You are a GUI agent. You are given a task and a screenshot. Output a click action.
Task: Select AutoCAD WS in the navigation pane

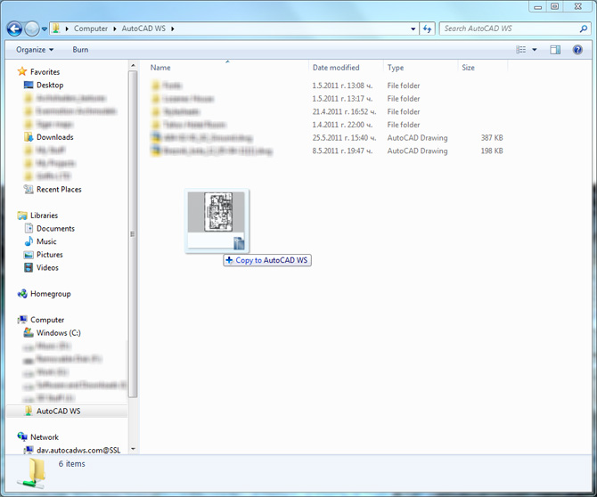pos(58,411)
